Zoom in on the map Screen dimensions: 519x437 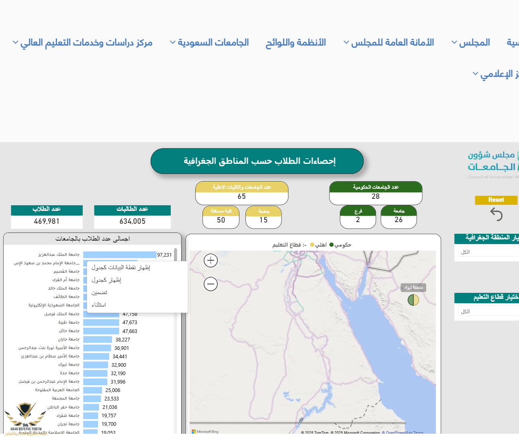click(x=211, y=261)
